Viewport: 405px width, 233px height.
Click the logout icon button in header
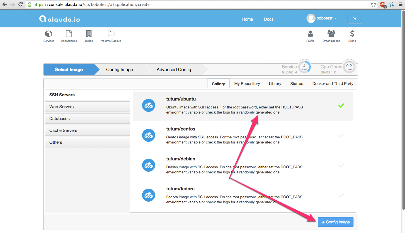[355, 19]
